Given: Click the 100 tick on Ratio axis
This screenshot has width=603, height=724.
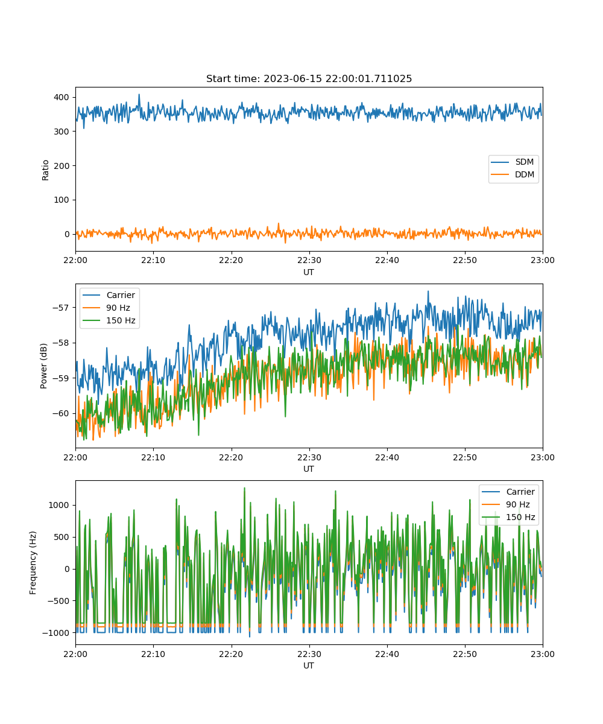Looking at the screenshot, I should click(63, 200).
